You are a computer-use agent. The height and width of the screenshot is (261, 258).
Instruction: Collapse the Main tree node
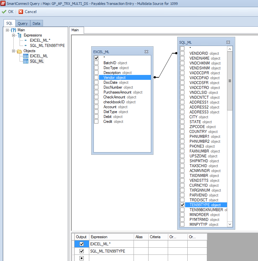(7, 30)
